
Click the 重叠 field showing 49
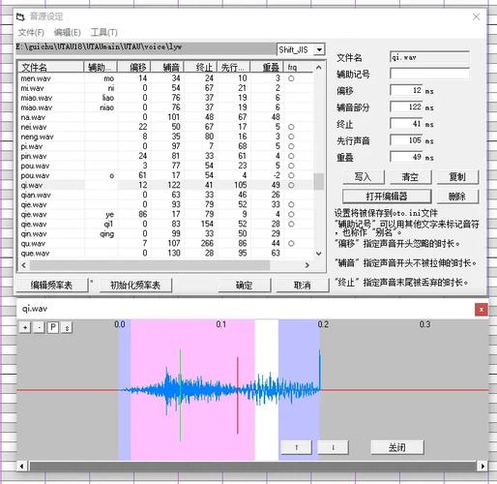[406, 157]
